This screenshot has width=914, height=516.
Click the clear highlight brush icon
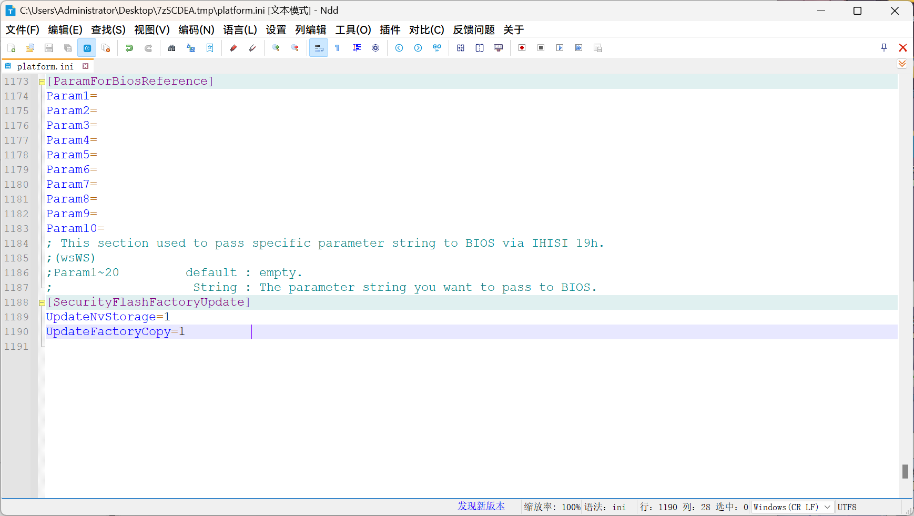click(x=252, y=48)
